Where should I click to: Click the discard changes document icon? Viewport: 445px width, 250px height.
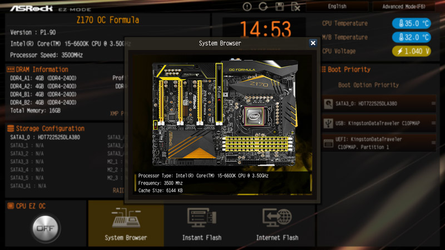[296, 7]
